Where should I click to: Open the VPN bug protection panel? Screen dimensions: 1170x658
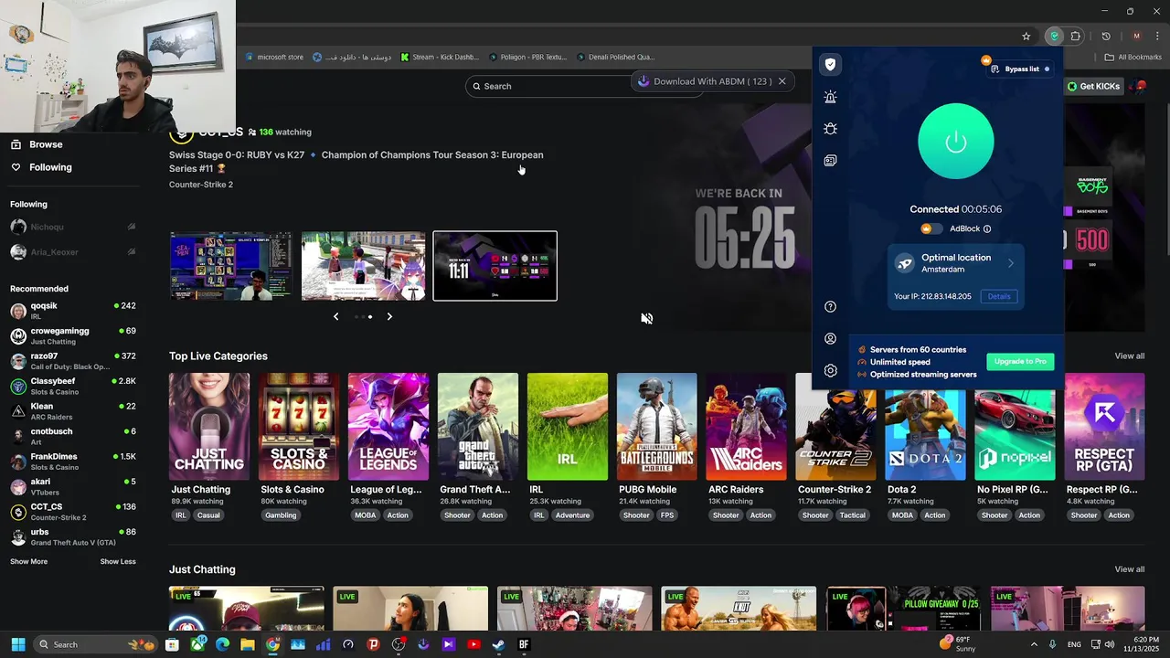[x=830, y=129]
